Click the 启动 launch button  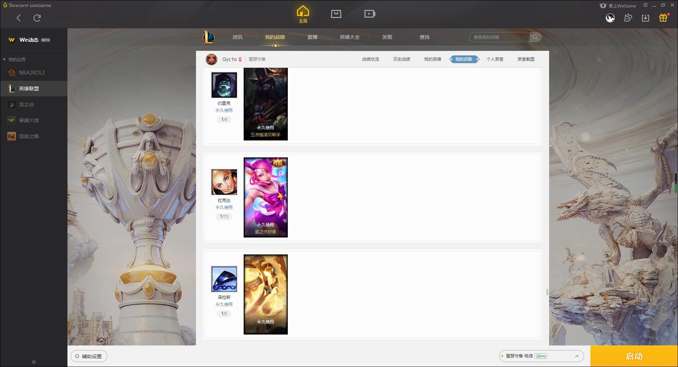(x=634, y=356)
